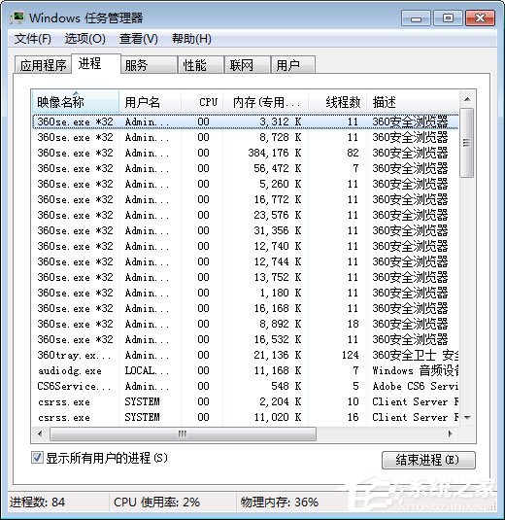
Task: Toggle show processes from all users checkbox
Action: coord(37,458)
